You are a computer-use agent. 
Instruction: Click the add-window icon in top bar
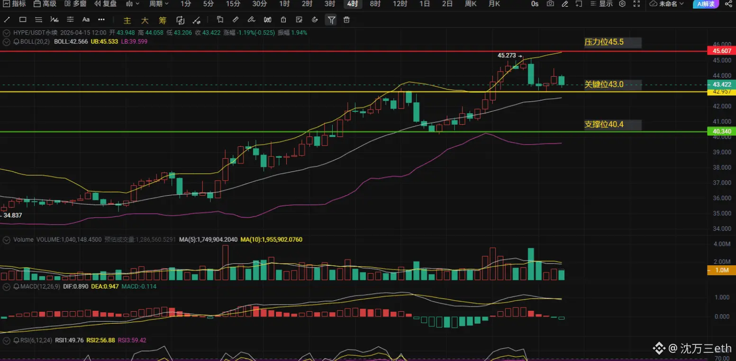pos(579,4)
